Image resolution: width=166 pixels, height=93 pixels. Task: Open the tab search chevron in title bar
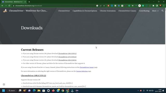coord(149,2)
